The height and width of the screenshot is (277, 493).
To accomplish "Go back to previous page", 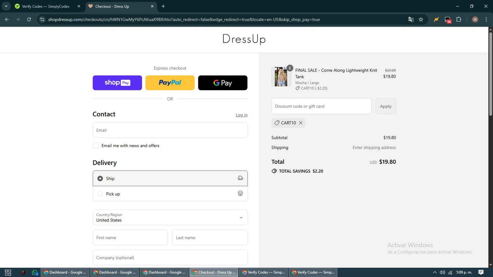I will [7, 19].
